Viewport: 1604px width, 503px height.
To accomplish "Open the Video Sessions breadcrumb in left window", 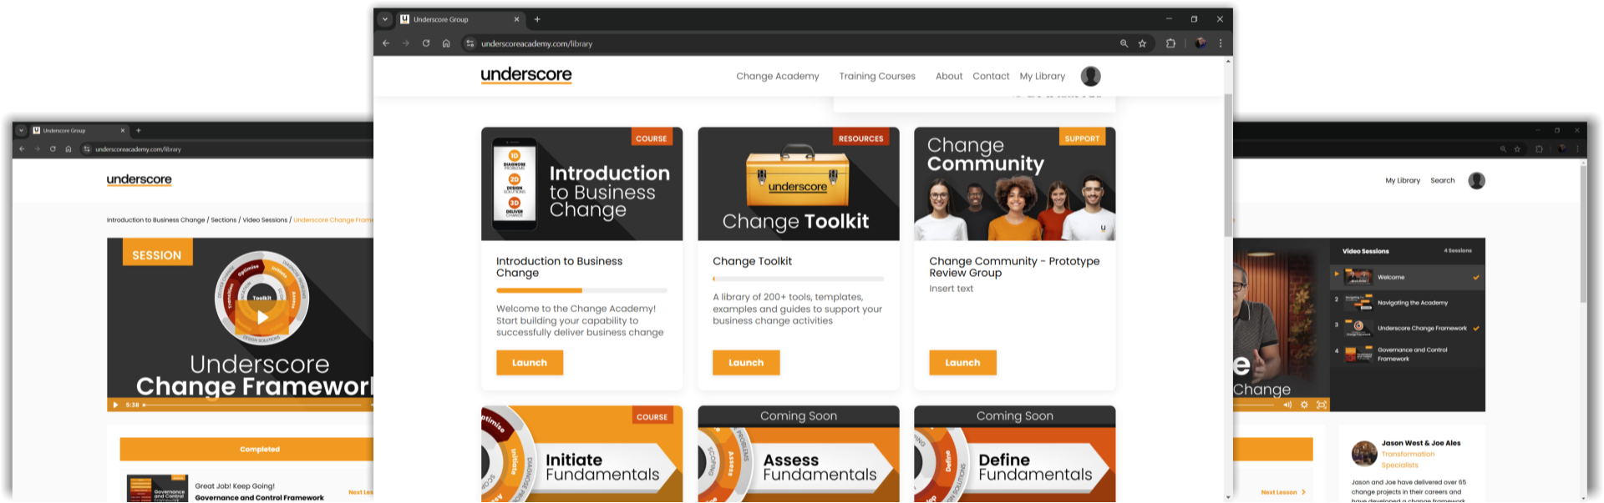I will [x=265, y=220].
